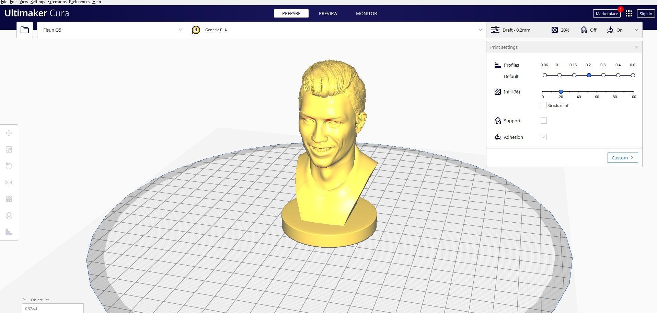Open the View menu
This screenshot has height=313, width=657.
pyautogui.click(x=24, y=2)
